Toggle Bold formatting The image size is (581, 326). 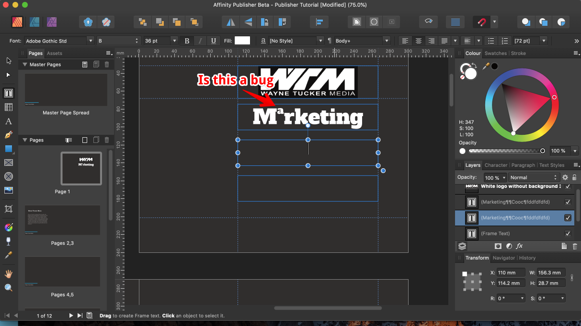click(x=187, y=41)
